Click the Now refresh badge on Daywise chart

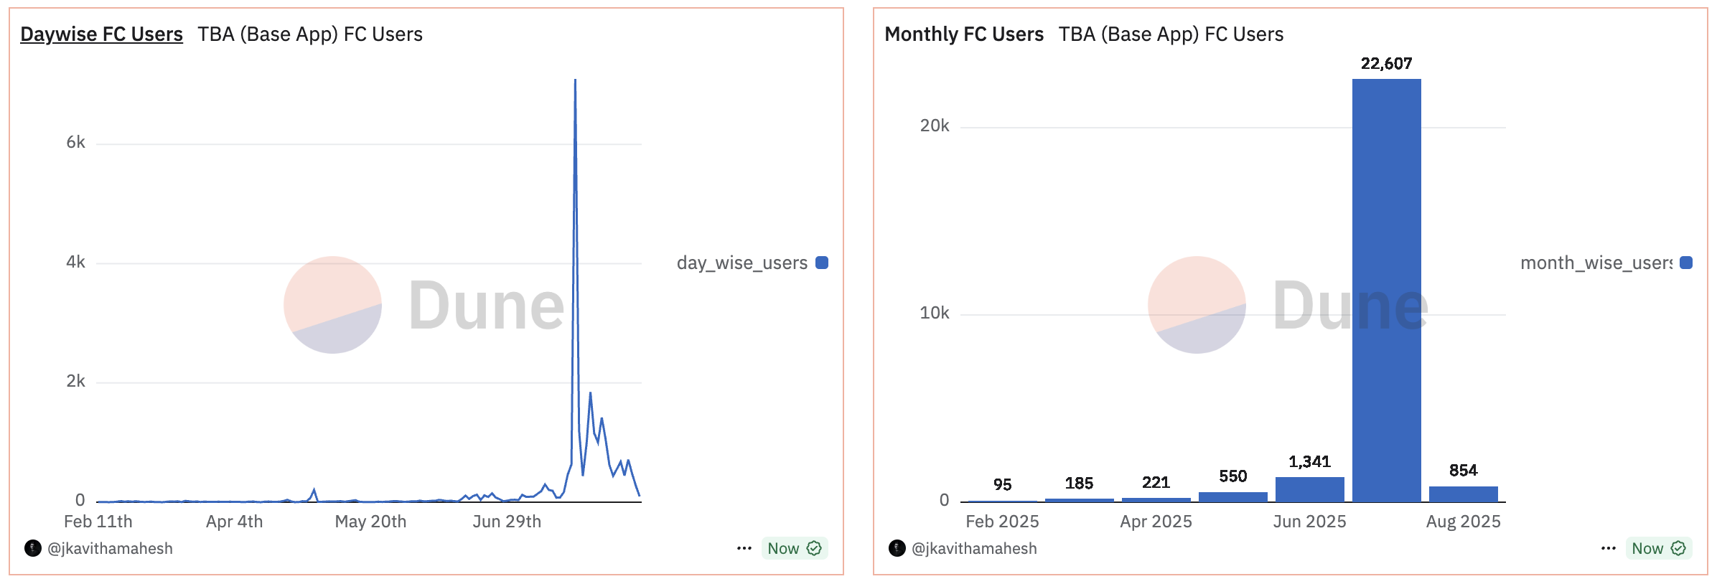pyautogui.click(x=783, y=549)
